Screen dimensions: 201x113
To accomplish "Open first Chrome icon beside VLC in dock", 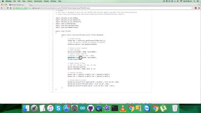I will 131,108.
